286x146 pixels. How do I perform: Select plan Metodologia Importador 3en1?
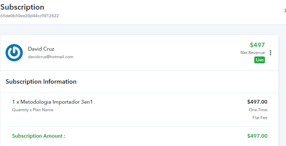(x=52, y=102)
